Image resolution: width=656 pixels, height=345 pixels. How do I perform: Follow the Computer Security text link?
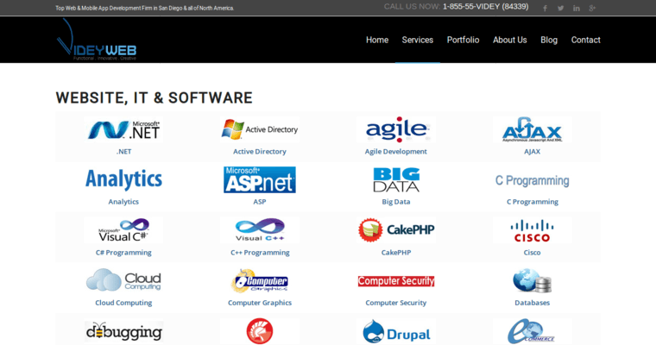[395, 303]
